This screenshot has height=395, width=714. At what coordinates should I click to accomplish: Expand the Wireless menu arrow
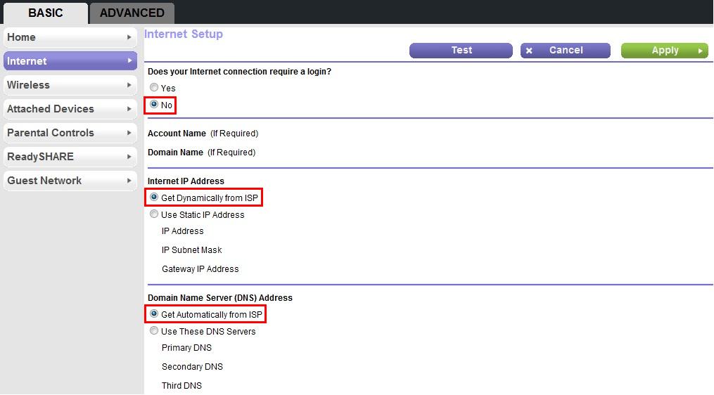[129, 85]
